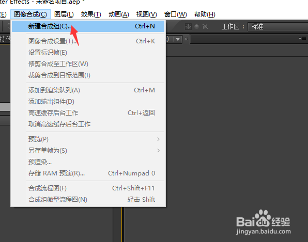Select 存储 RAM 预演(R)...

point(88,173)
